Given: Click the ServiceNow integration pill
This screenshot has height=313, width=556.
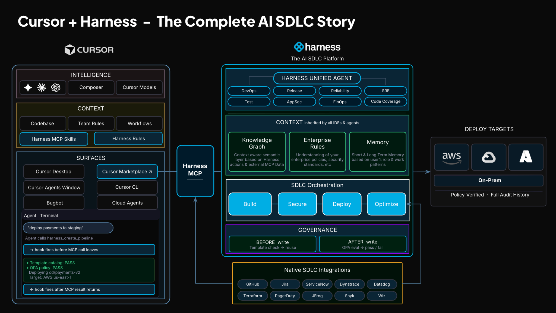Looking at the screenshot, I should pyautogui.click(x=317, y=284).
